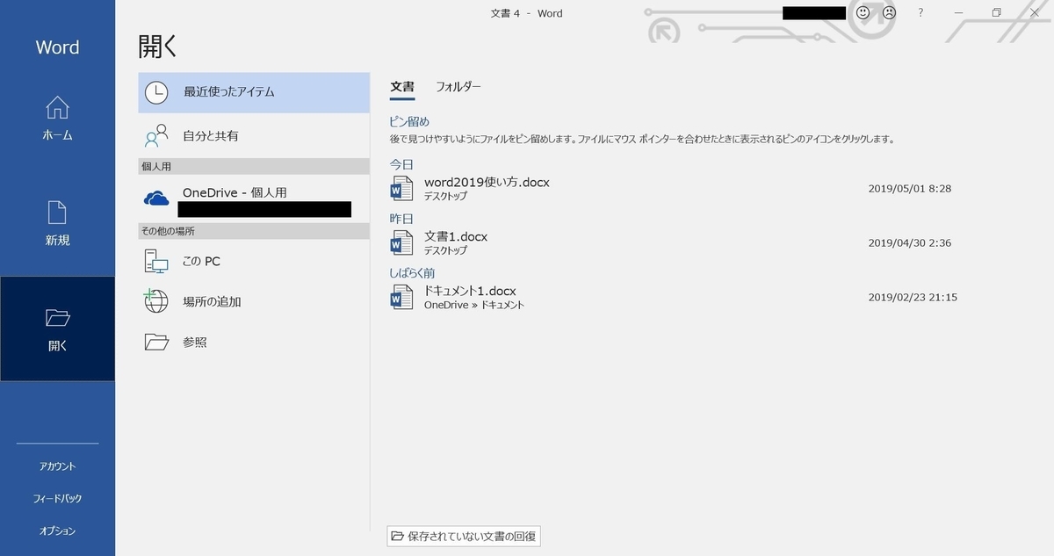Click the 昨日 group heading
The height and width of the screenshot is (556, 1054).
click(x=401, y=219)
